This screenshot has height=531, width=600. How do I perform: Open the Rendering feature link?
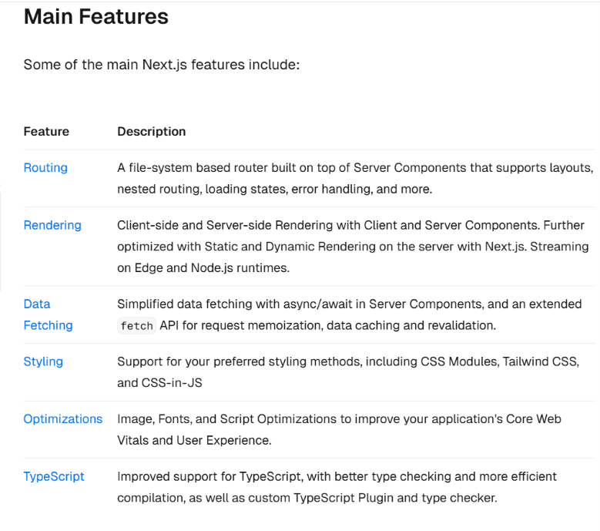[x=52, y=225]
